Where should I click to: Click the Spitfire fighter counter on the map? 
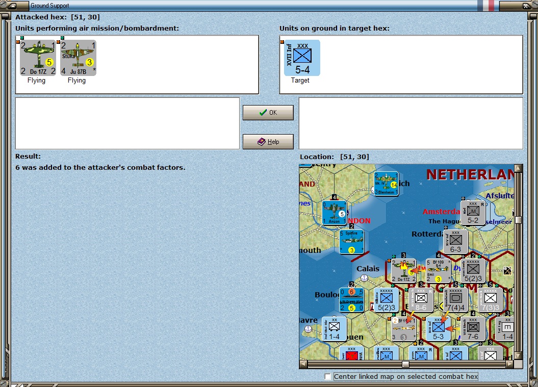352,242
